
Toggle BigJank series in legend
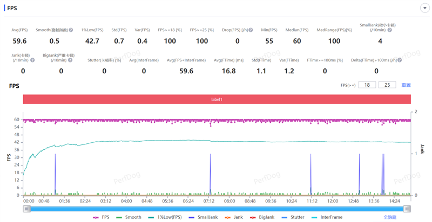tap(262, 217)
